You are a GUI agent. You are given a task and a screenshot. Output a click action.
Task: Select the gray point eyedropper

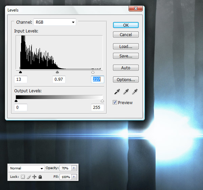coord(126,92)
